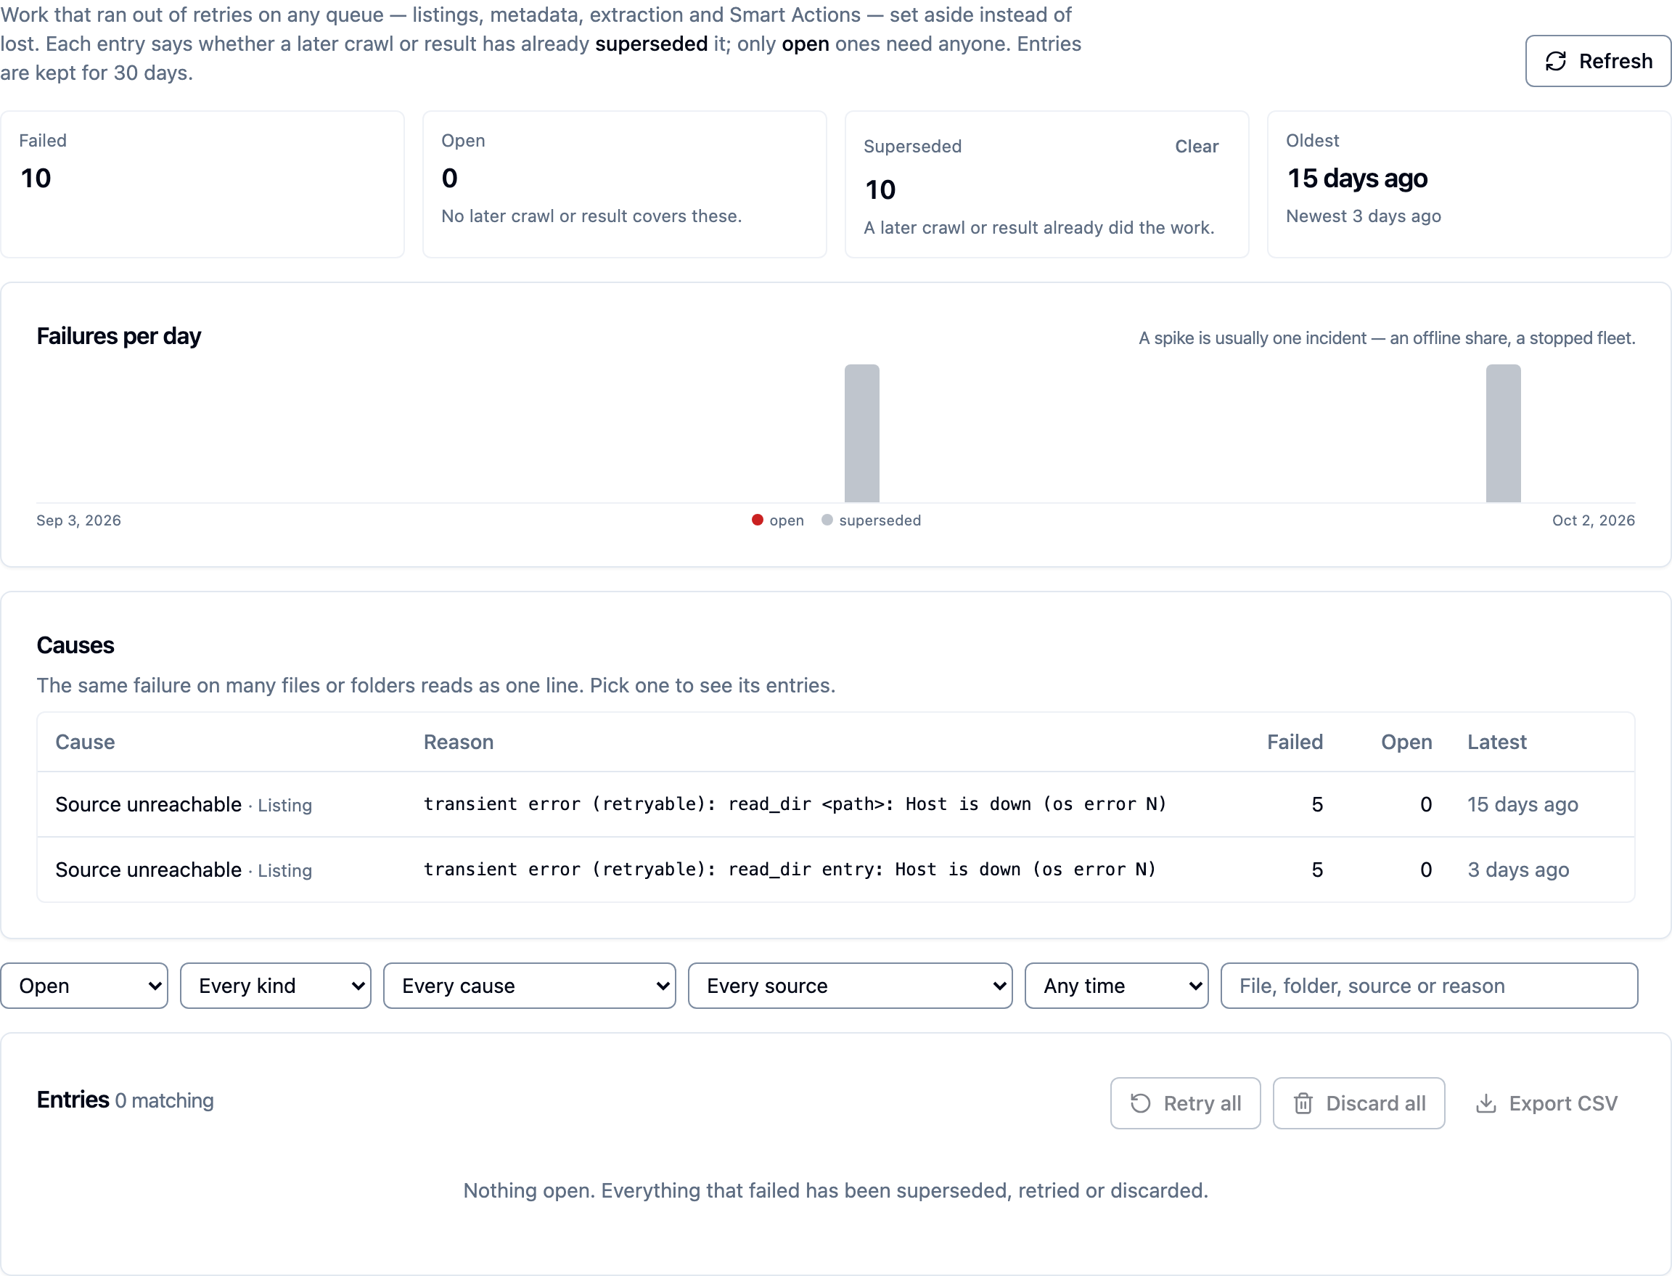1672x1276 pixels.
Task: Click the 15 days ago latest cell
Action: pyautogui.click(x=1523, y=804)
